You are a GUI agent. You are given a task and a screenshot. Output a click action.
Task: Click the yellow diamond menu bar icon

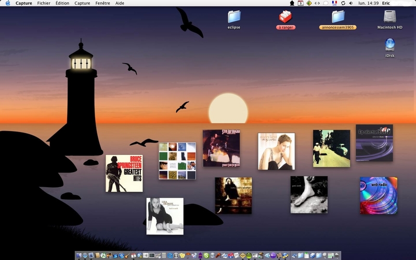point(309,3)
